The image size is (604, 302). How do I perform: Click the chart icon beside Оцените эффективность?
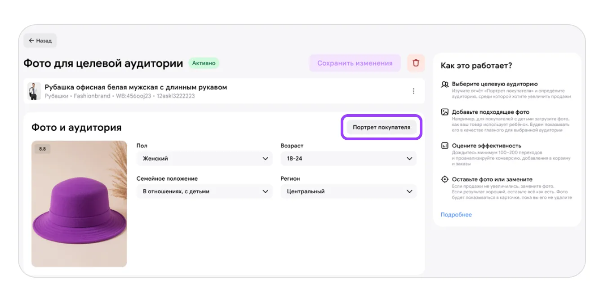pos(444,146)
